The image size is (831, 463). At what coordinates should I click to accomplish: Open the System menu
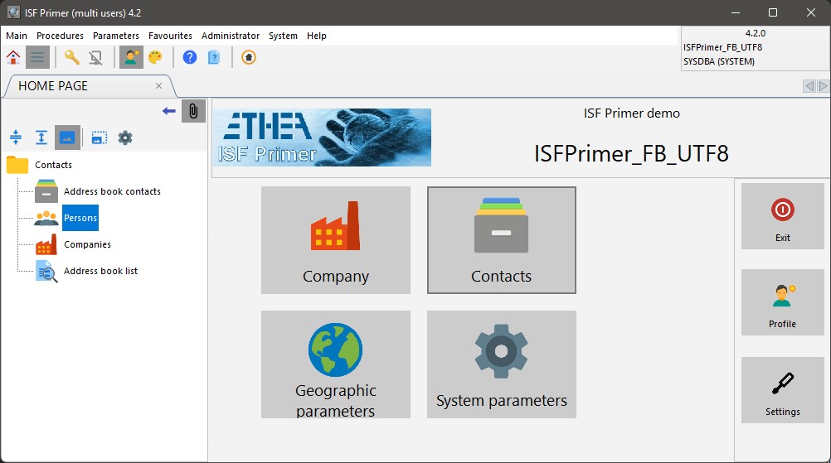tap(283, 36)
